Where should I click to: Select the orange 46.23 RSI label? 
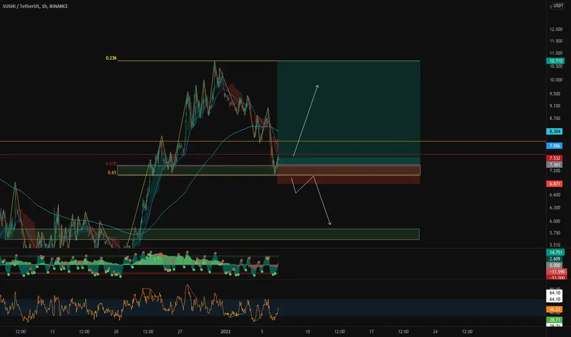coord(555,309)
